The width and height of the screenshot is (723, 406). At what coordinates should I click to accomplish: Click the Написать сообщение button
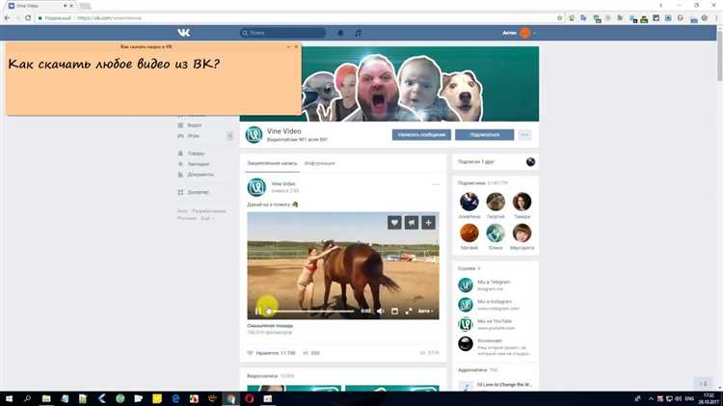421,135
